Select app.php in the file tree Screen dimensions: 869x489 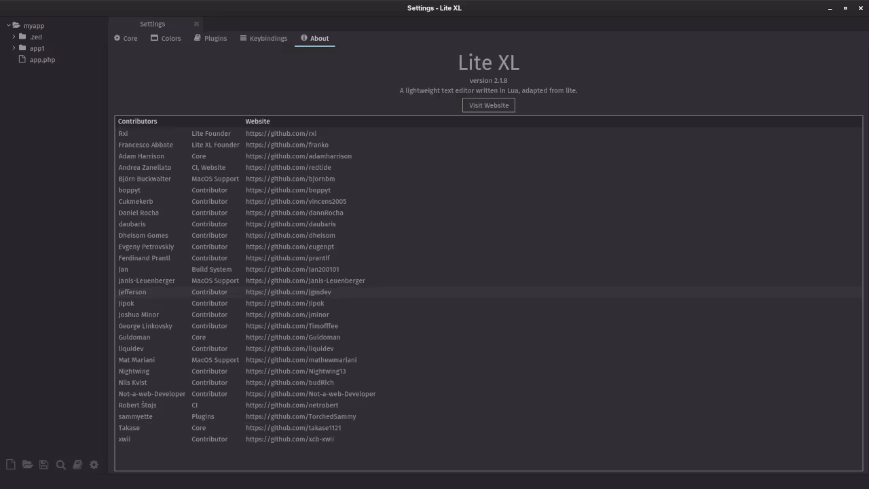click(42, 60)
